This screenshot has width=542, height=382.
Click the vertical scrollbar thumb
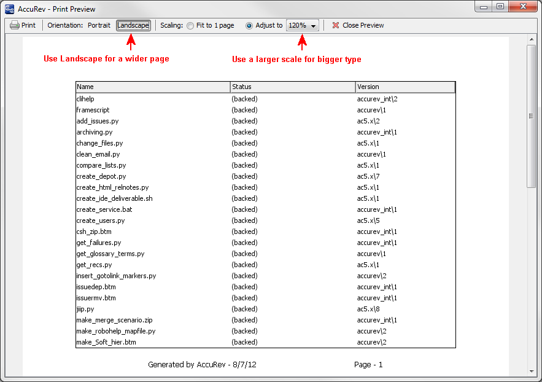click(x=532, y=115)
